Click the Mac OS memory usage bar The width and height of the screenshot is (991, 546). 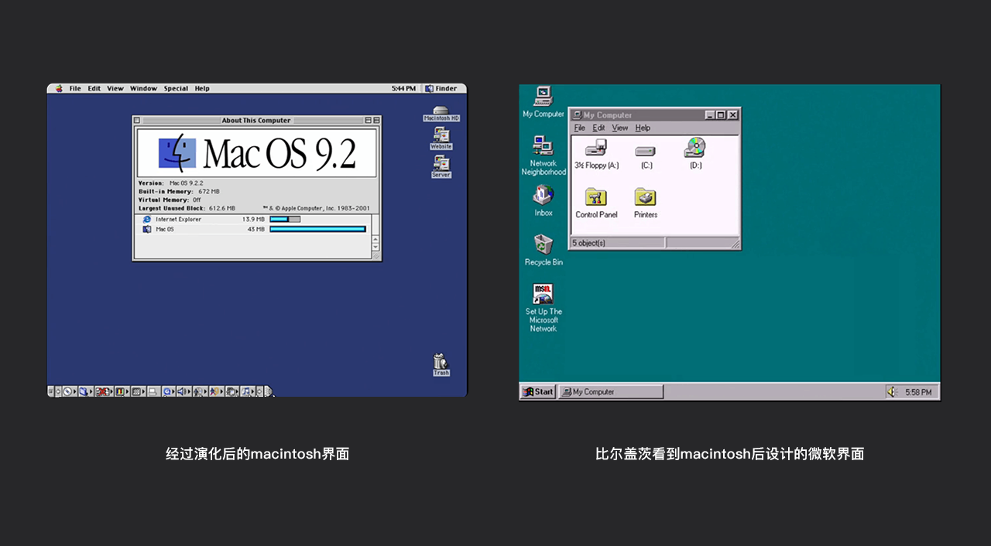[x=317, y=229]
